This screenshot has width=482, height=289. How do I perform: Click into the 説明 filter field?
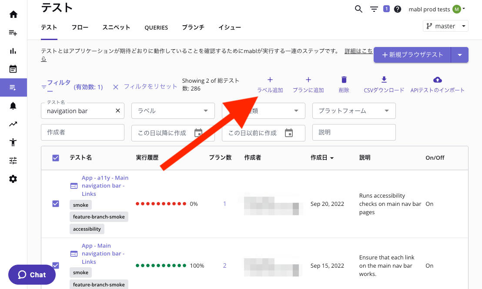click(x=354, y=132)
